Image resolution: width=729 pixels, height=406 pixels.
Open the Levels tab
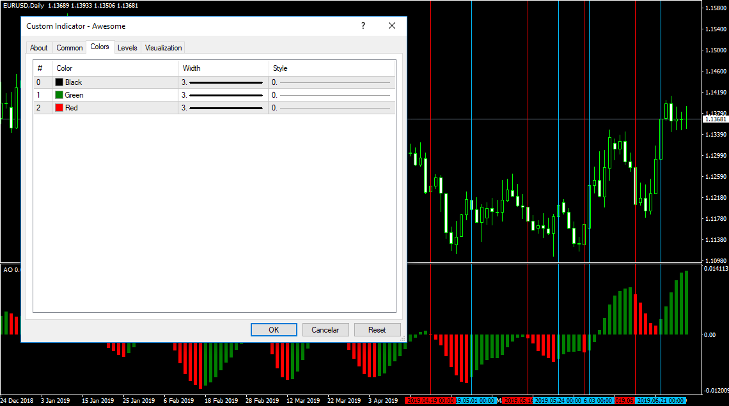point(127,48)
